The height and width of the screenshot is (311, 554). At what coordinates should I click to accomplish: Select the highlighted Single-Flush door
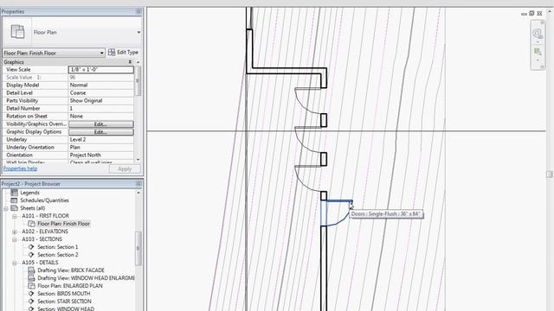point(336,213)
